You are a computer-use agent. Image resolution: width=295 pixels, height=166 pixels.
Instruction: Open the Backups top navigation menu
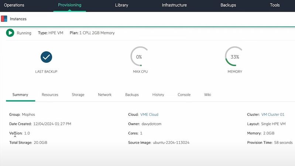[228, 5]
